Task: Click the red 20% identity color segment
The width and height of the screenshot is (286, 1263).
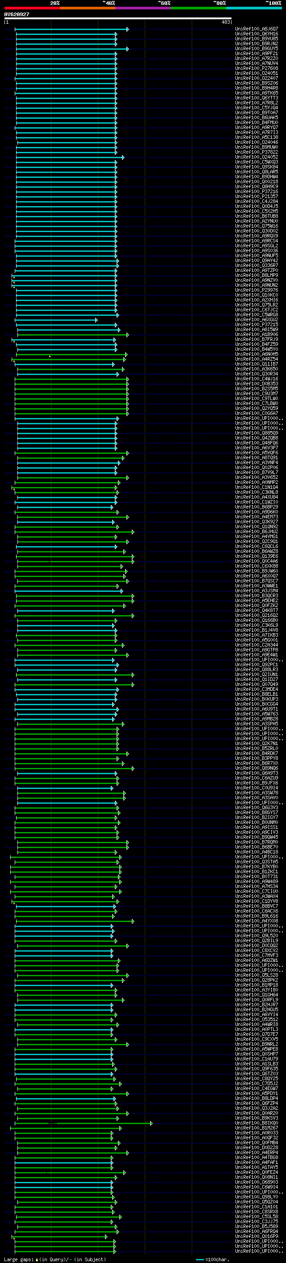Action: [32, 8]
